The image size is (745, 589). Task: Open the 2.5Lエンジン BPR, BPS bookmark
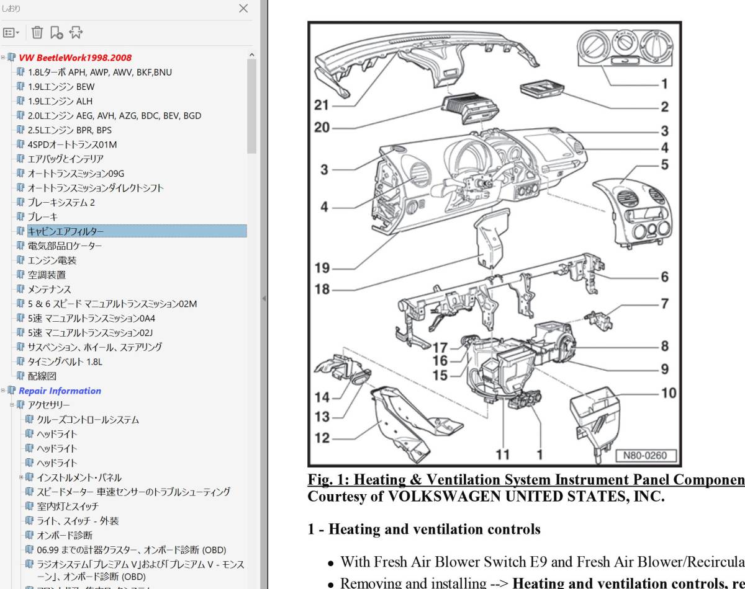70,130
